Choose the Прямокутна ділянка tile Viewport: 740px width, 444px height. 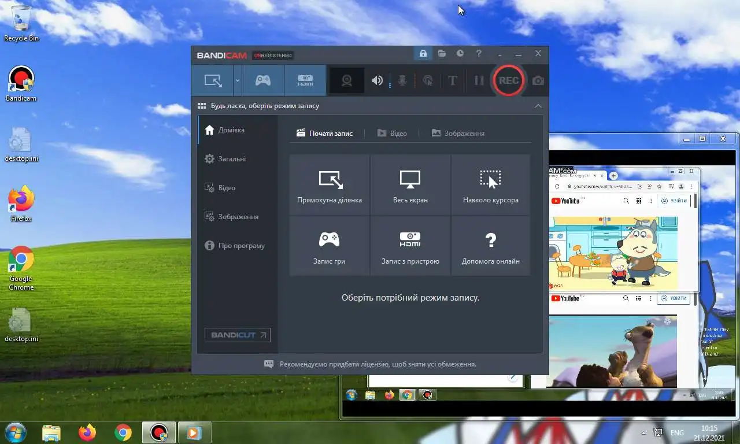[330, 185]
